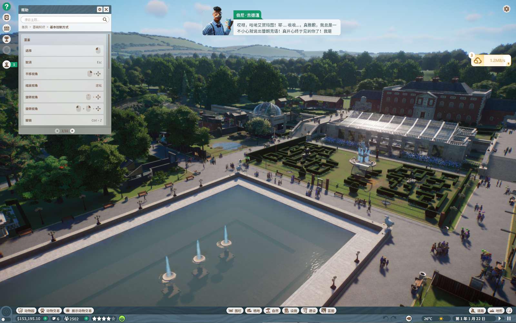Click the guest count 2502 display
516x323 pixels.
(72, 319)
